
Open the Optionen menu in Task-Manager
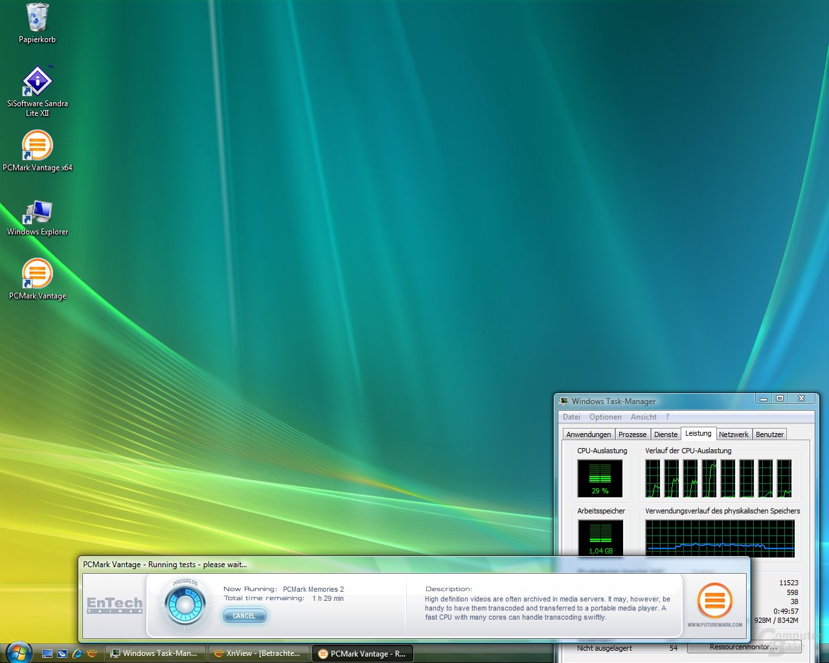606,417
